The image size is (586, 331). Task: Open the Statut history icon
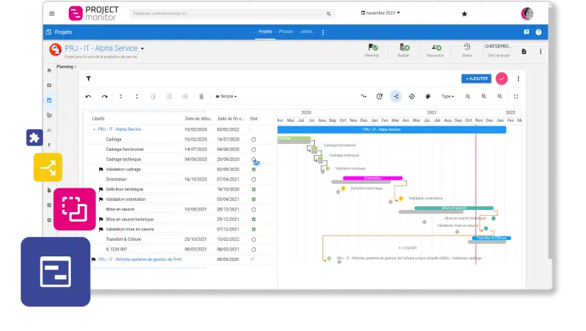tap(467, 47)
